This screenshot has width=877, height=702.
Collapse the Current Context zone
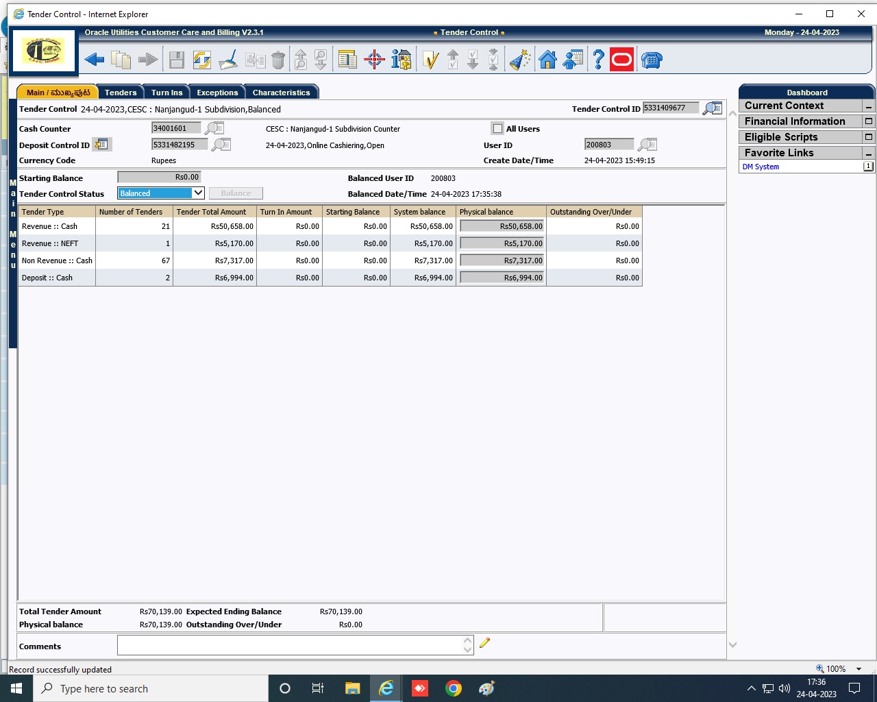pos(869,106)
